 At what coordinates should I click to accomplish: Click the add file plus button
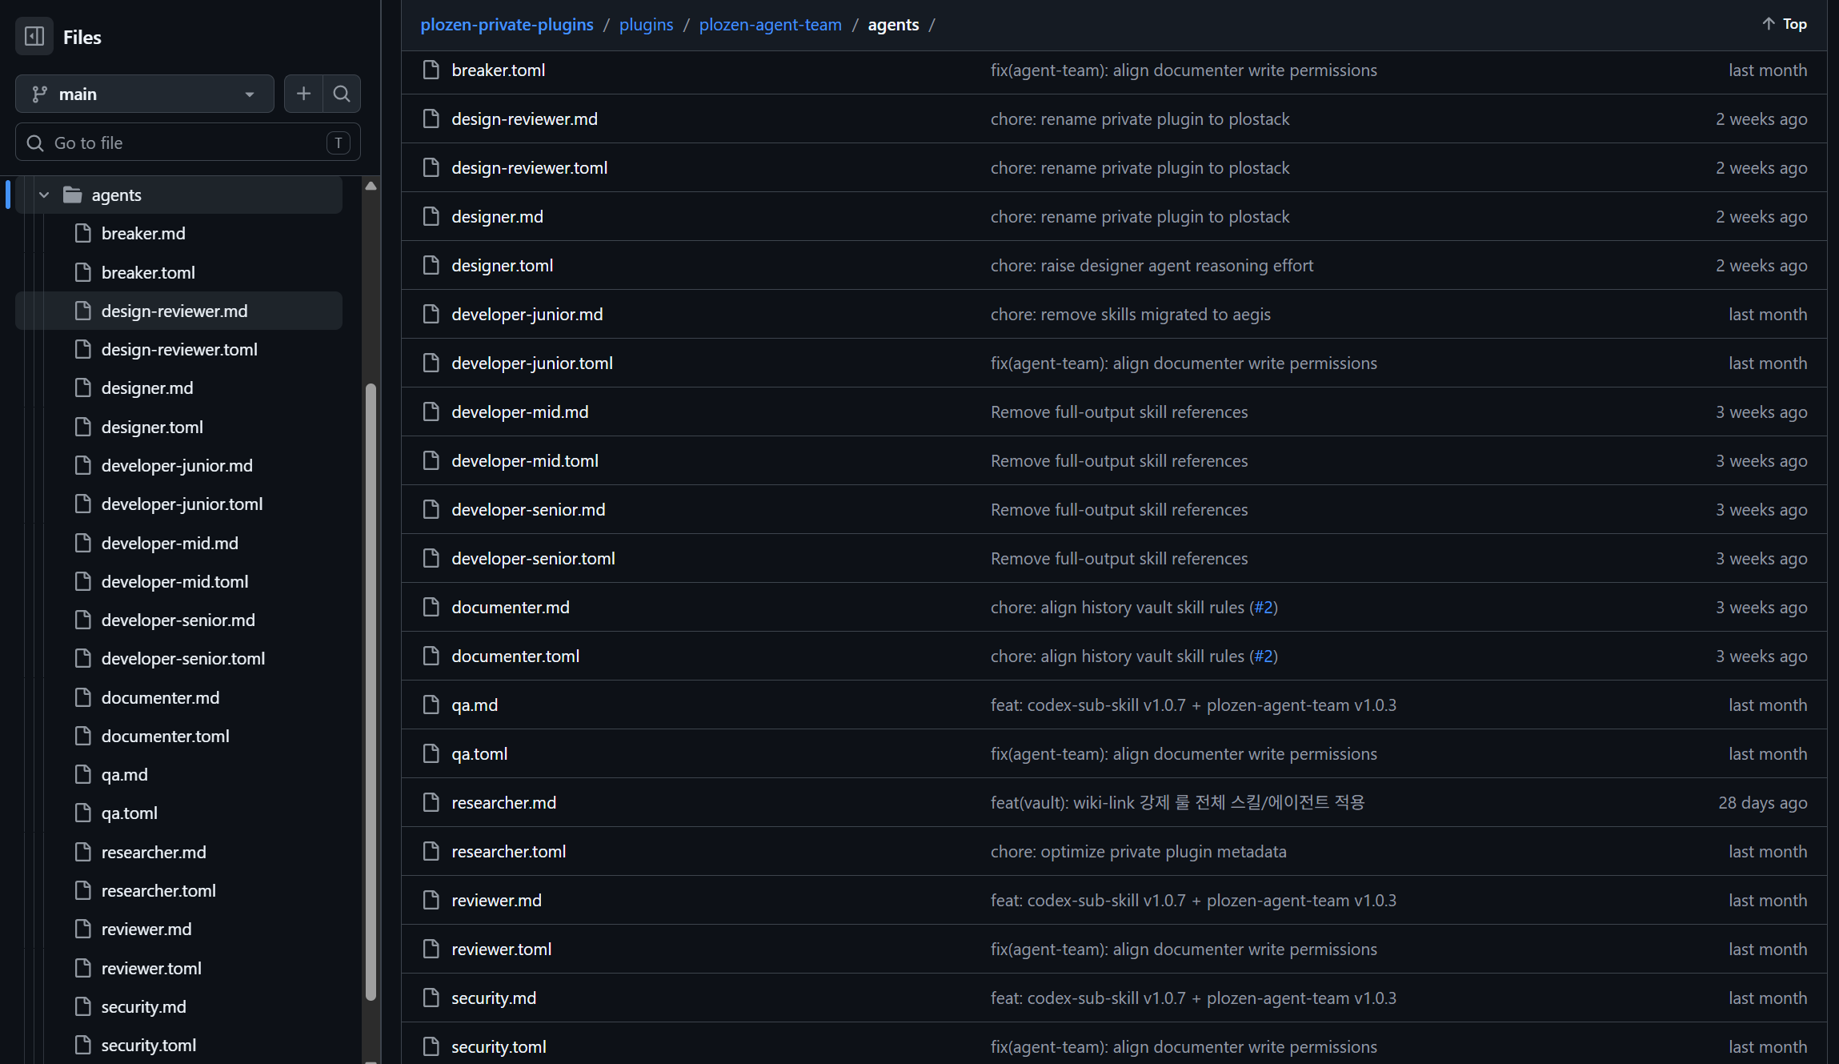tap(303, 94)
